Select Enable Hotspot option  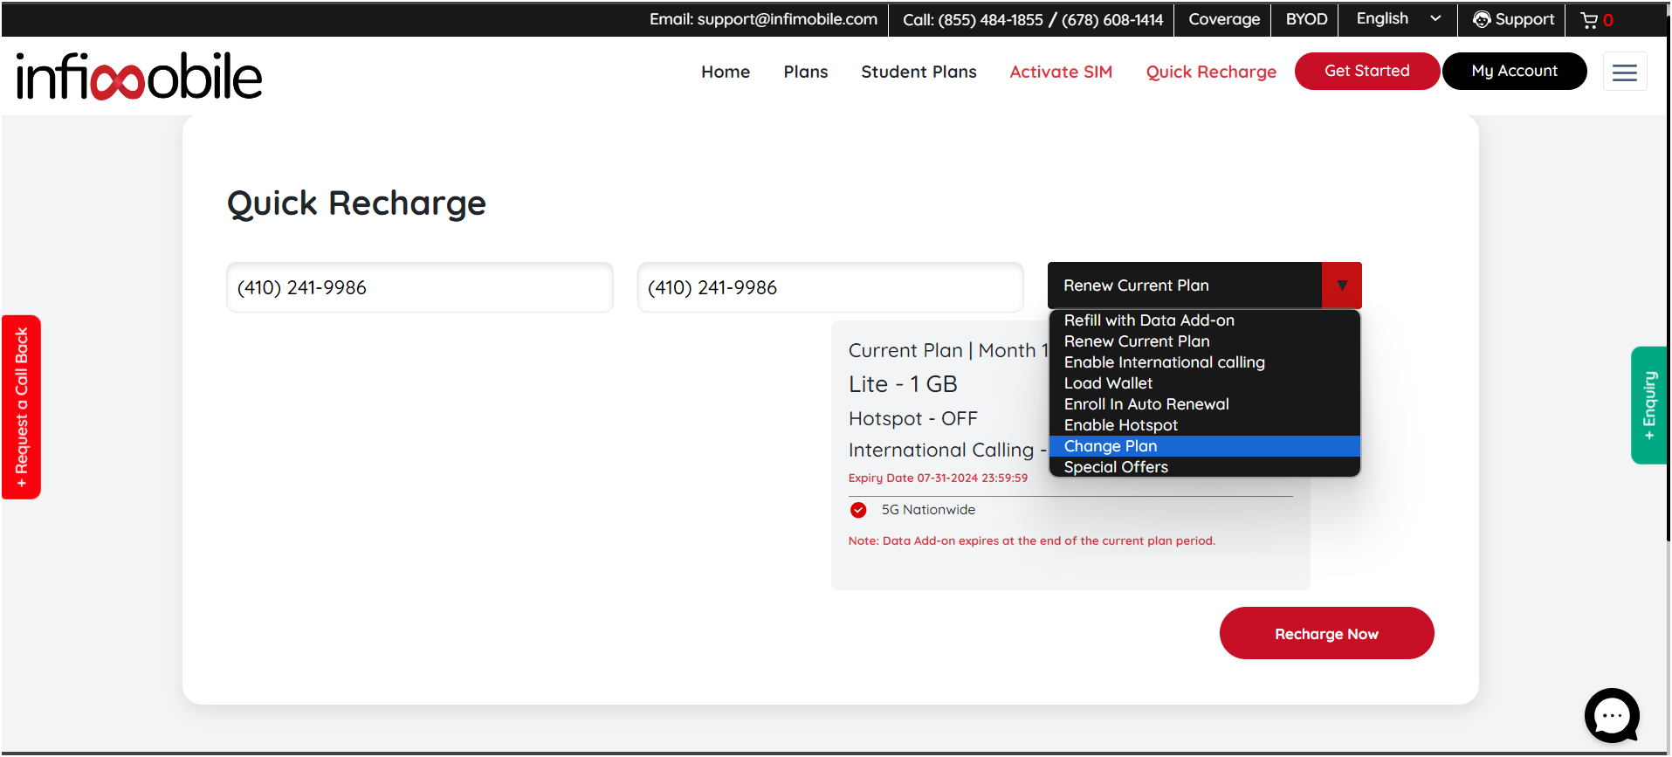1204,425
